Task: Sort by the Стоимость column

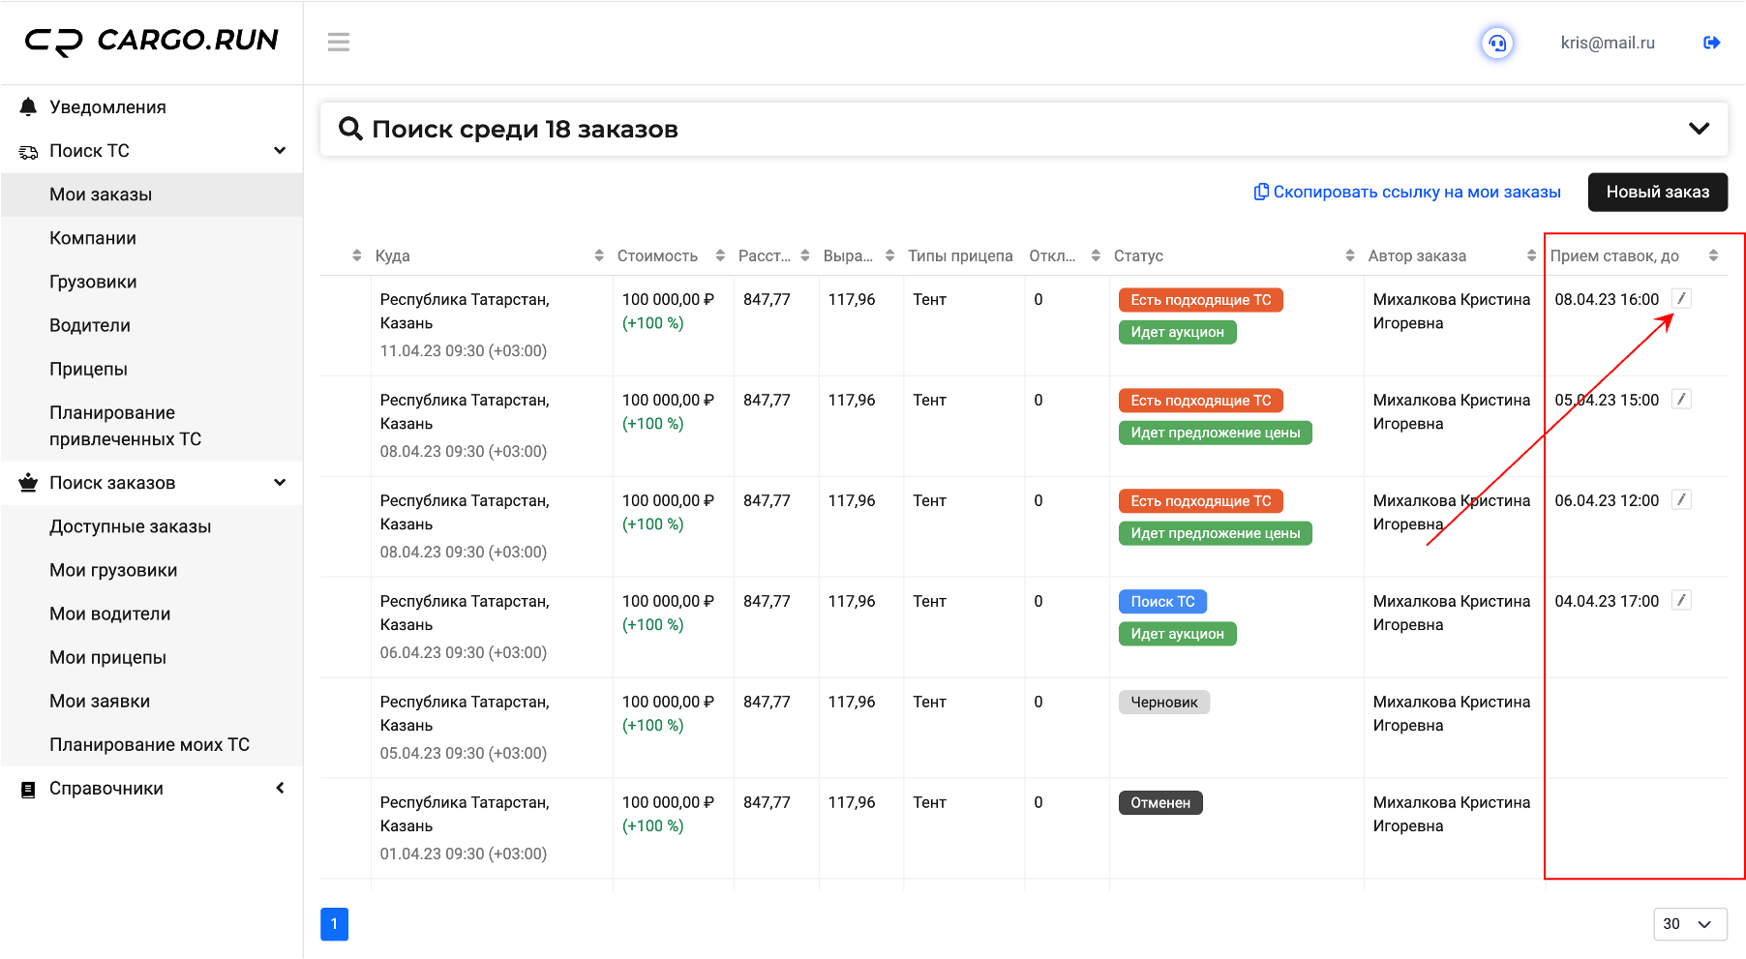Action: point(657,255)
